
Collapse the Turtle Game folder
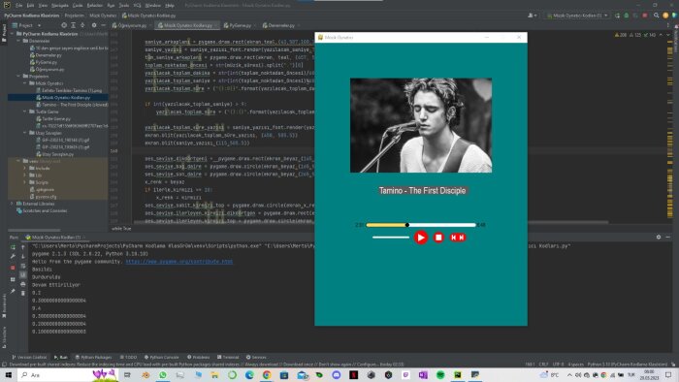tap(25, 111)
